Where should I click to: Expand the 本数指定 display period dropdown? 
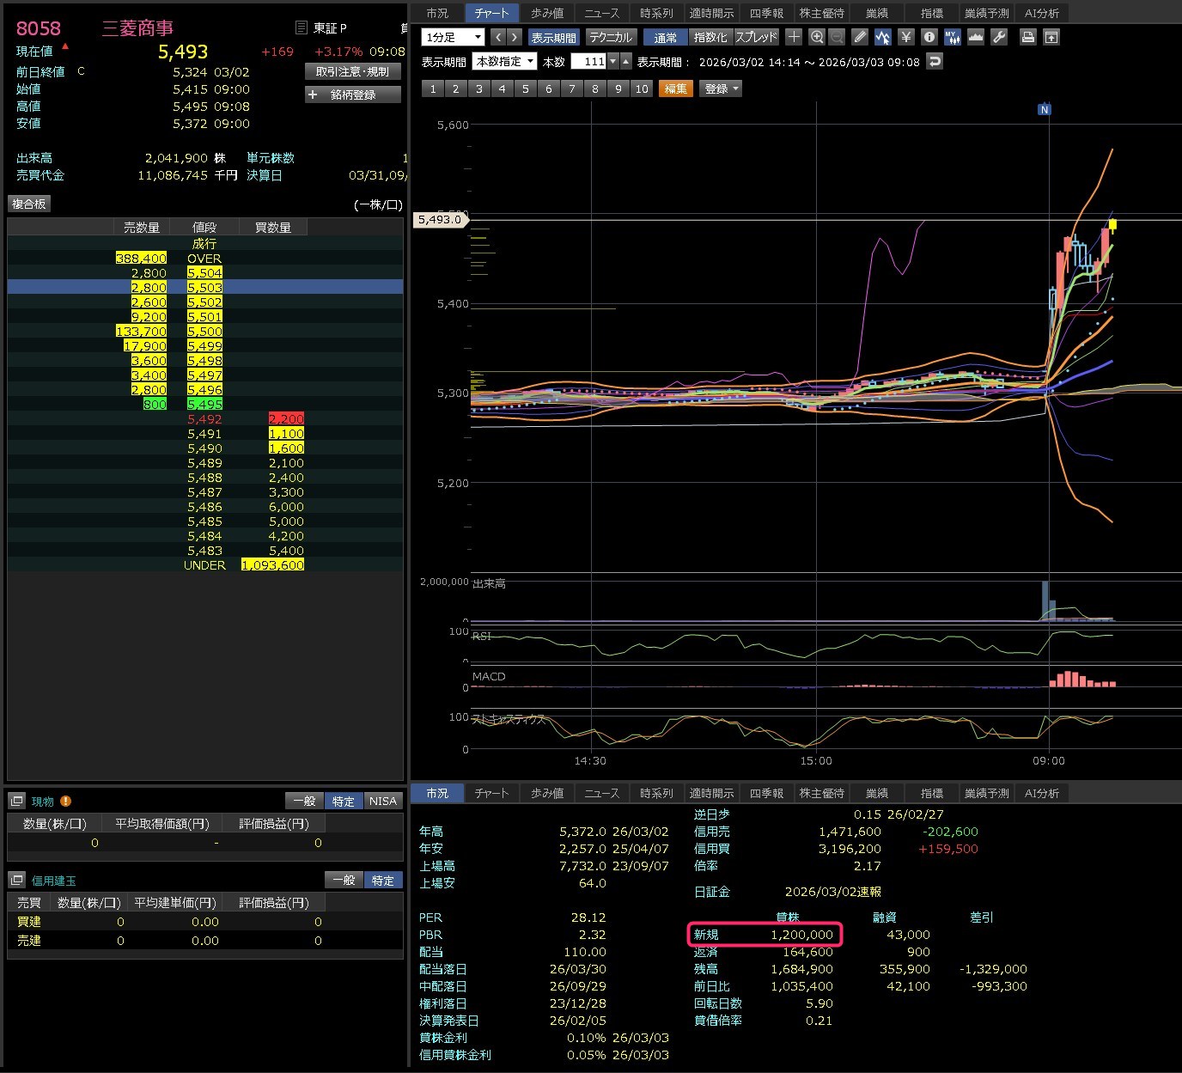[x=505, y=62]
